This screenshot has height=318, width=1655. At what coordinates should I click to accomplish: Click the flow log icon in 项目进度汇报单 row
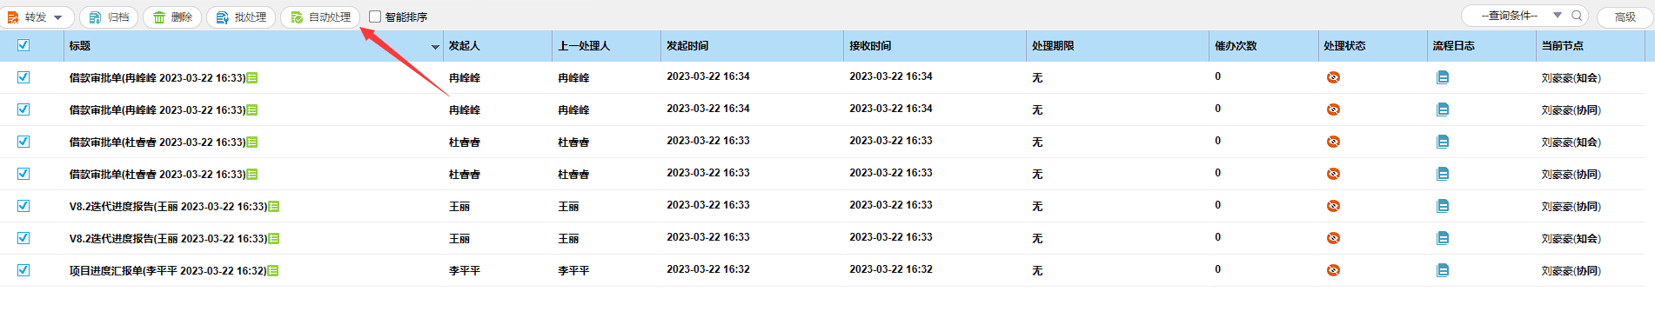[1442, 270]
